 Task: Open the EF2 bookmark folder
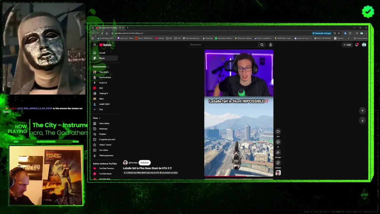pos(169,38)
